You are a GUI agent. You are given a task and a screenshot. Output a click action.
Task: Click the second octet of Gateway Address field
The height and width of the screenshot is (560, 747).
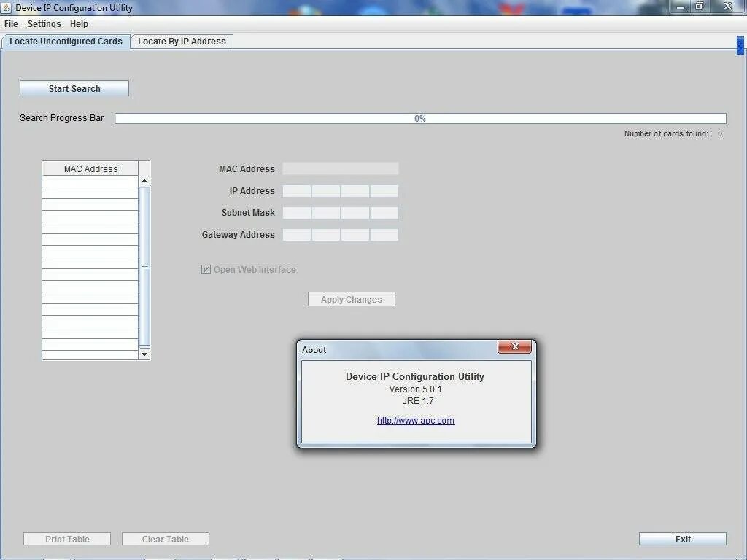[x=326, y=235]
